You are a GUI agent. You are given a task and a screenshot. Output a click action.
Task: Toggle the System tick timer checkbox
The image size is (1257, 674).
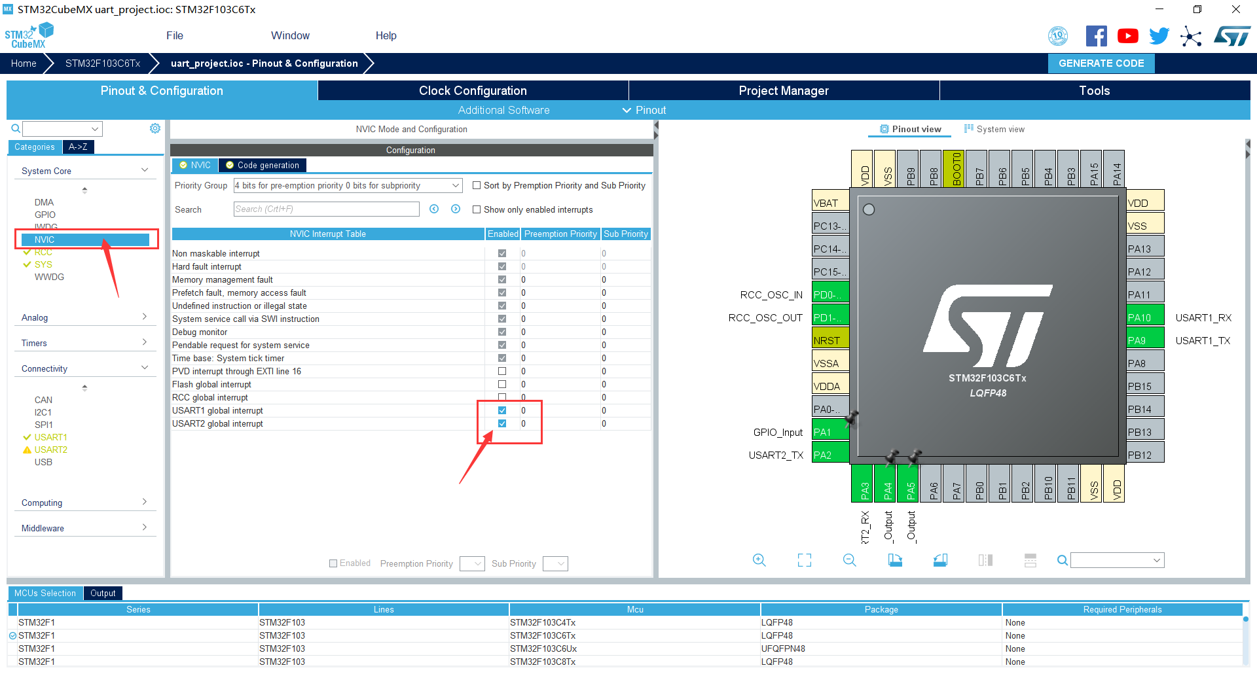coord(502,358)
